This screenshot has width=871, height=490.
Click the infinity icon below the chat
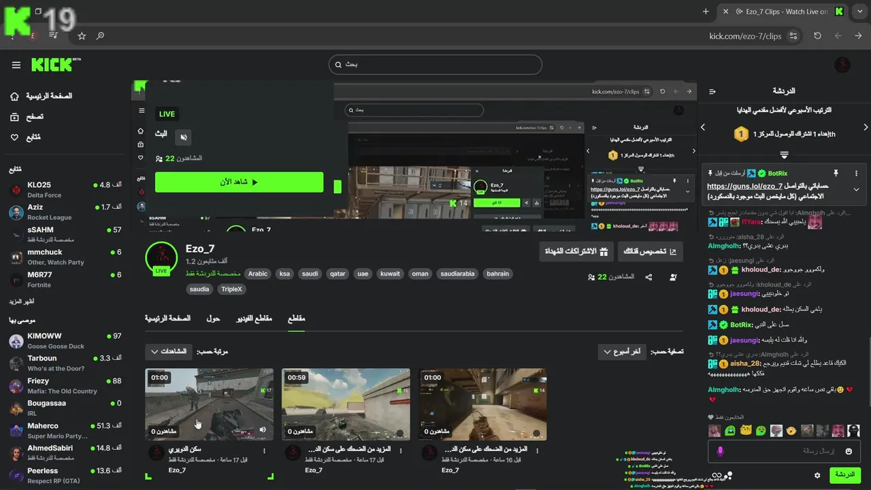click(717, 475)
